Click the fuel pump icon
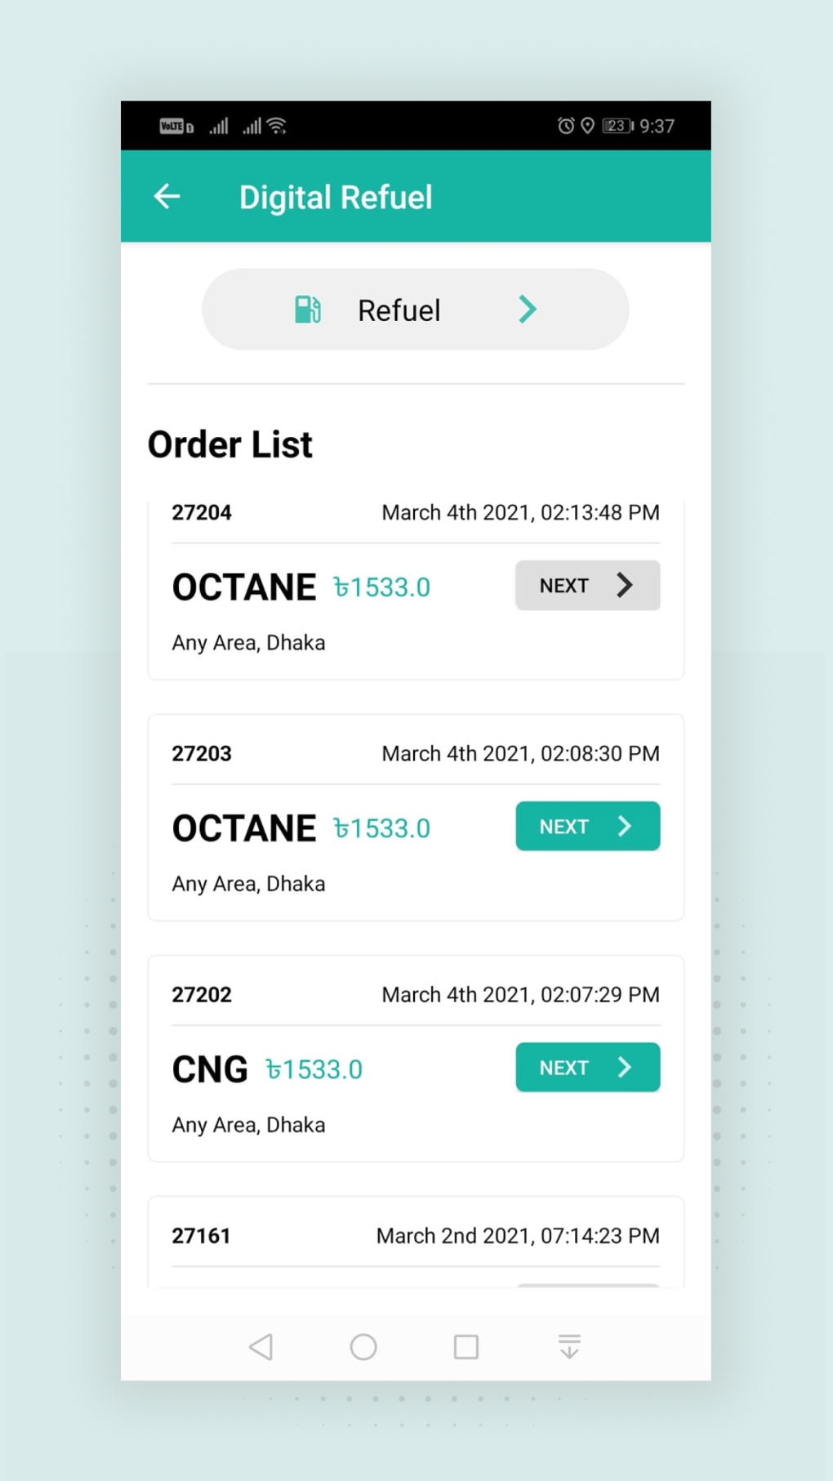The width and height of the screenshot is (833, 1481). tap(307, 310)
